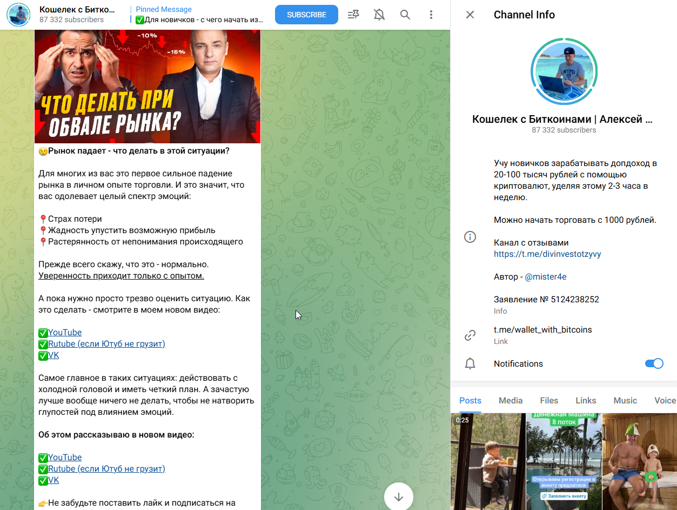
Task: Switch to the Media tab
Action: coord(511,400)
